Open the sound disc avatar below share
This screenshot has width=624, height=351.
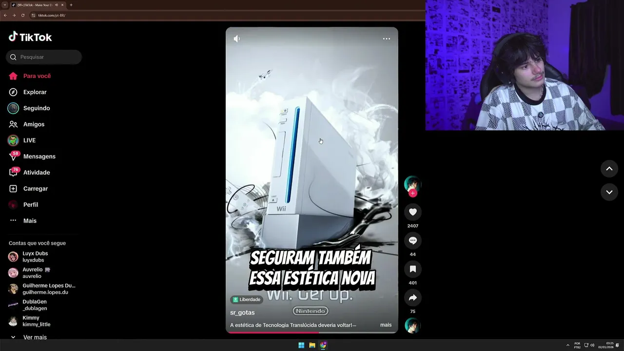[x=412, y=326]
